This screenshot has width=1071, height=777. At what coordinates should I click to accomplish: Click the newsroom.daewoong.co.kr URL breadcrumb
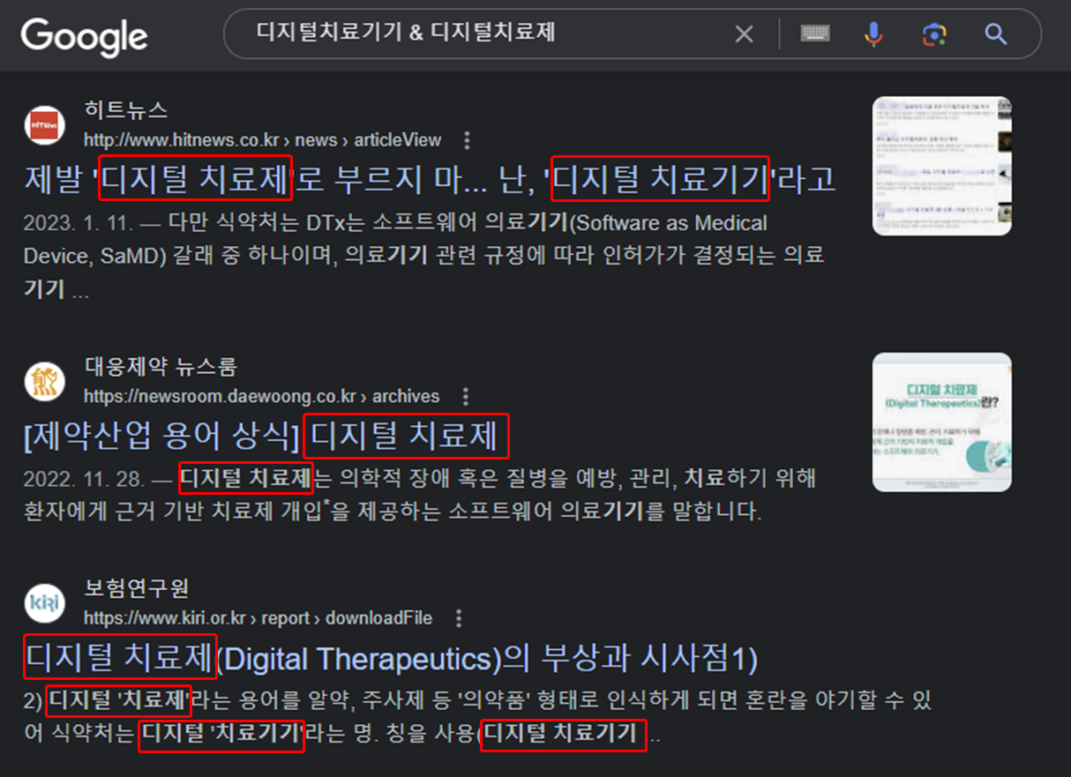tap(261, 397)
